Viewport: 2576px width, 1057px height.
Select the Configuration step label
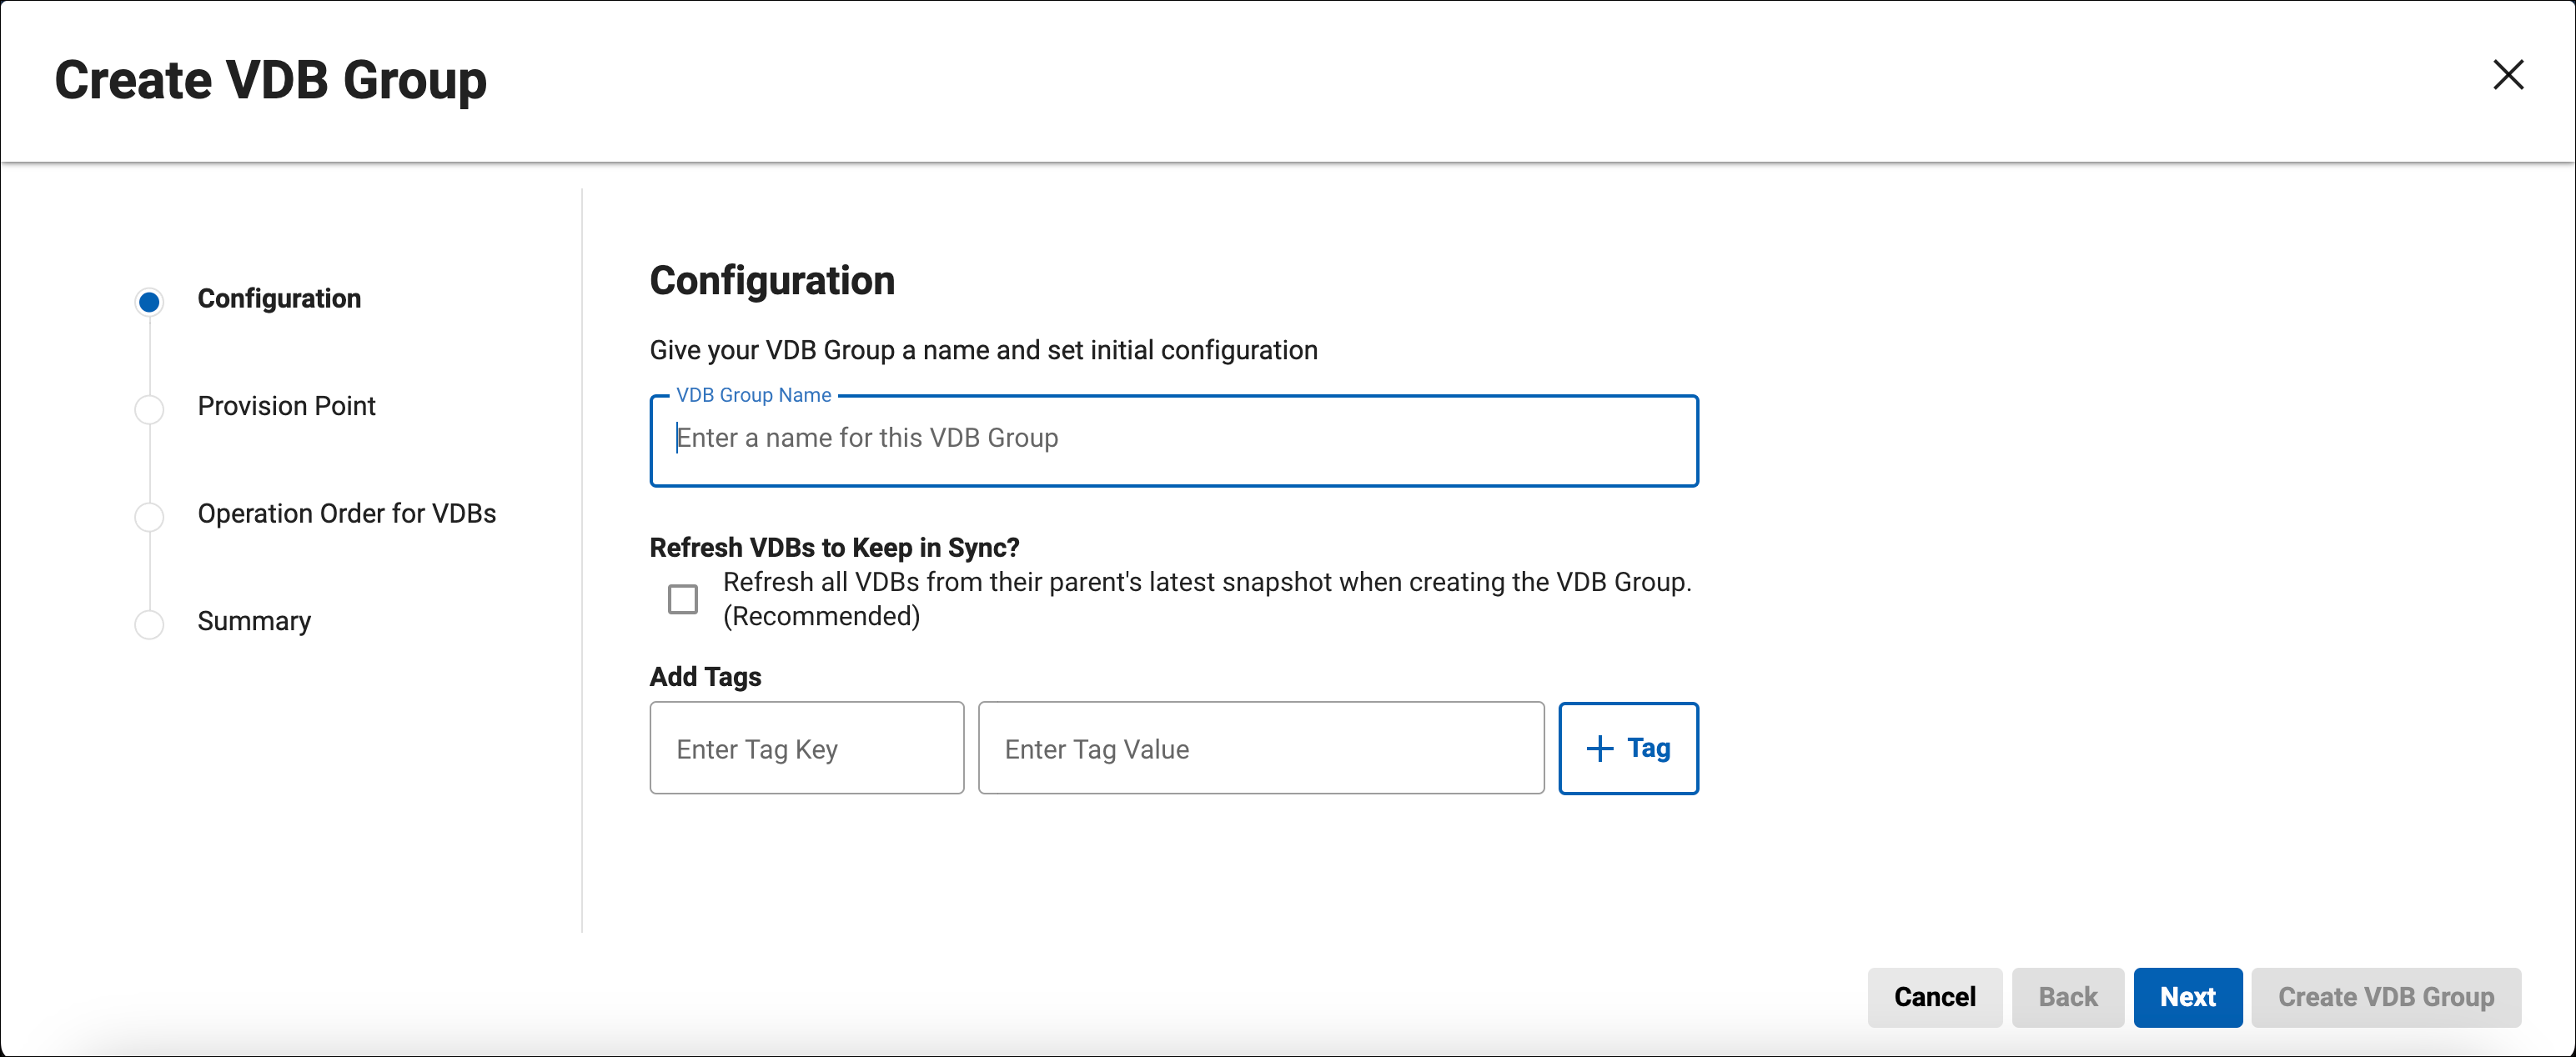point(279,299)
